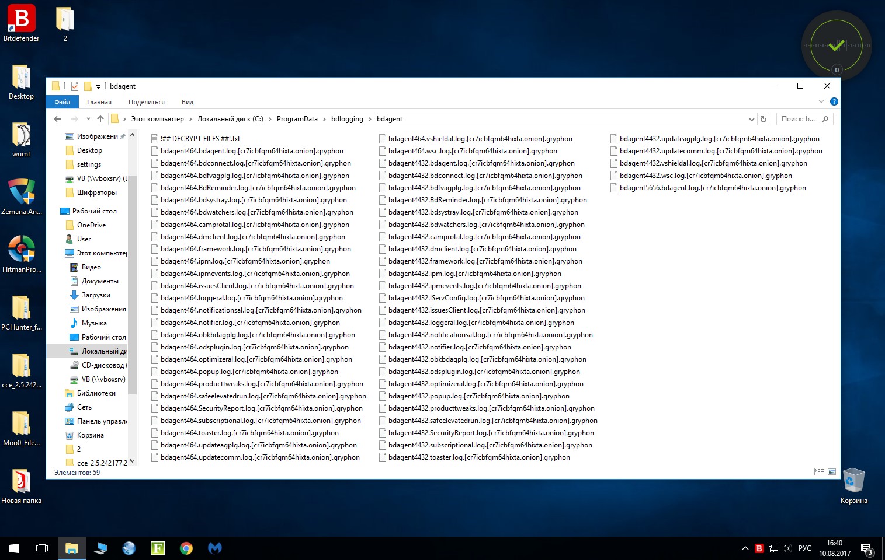Open Explorer help

(x=834, y=101)
